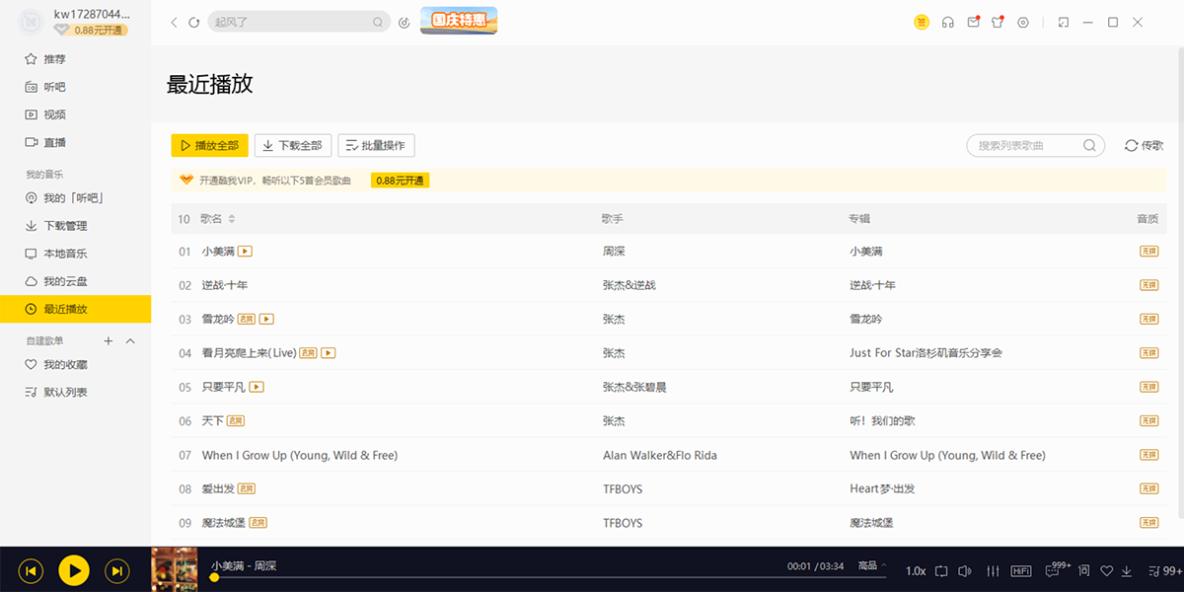This screenshot has height=592, width=1184.
Task: Click the MV icon next to 小美满
Action: pyautogui.click(x=246, y=252)
